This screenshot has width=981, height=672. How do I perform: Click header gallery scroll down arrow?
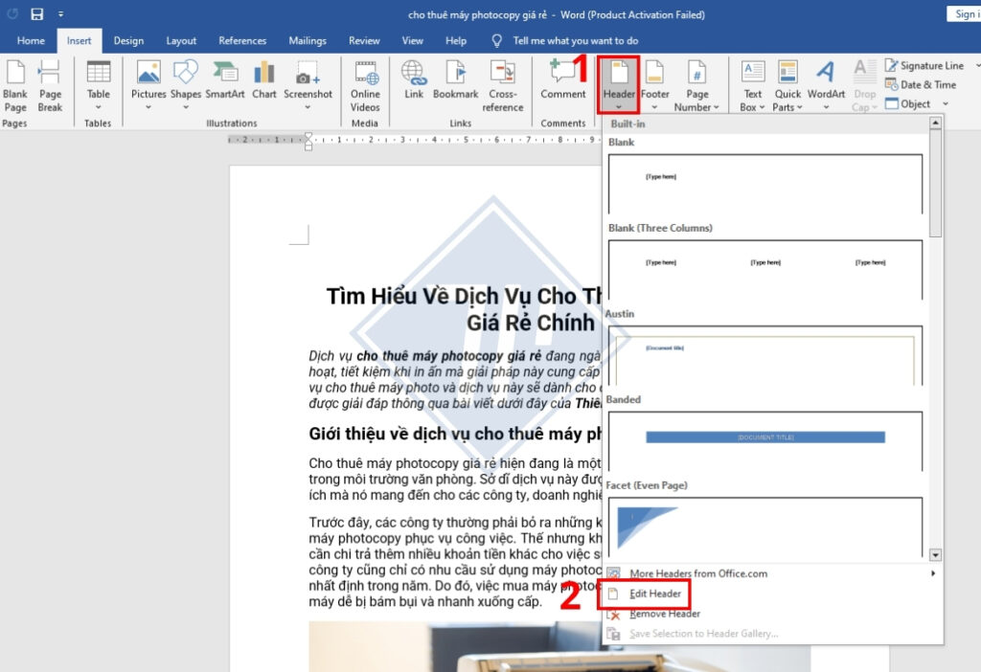coord(935,554)
